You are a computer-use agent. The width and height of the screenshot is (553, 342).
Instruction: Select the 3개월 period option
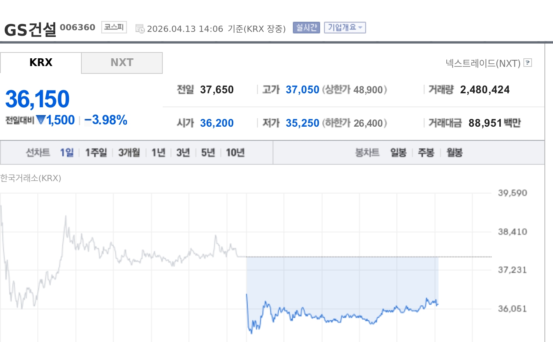coord(129,152)
